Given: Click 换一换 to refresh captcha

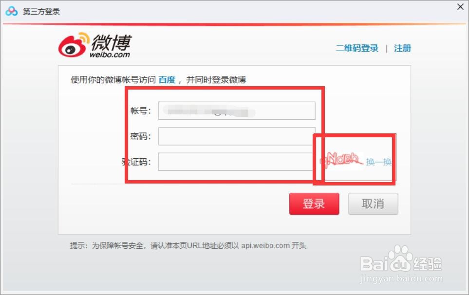Looking at the screenshot, I should pos(379,162).
